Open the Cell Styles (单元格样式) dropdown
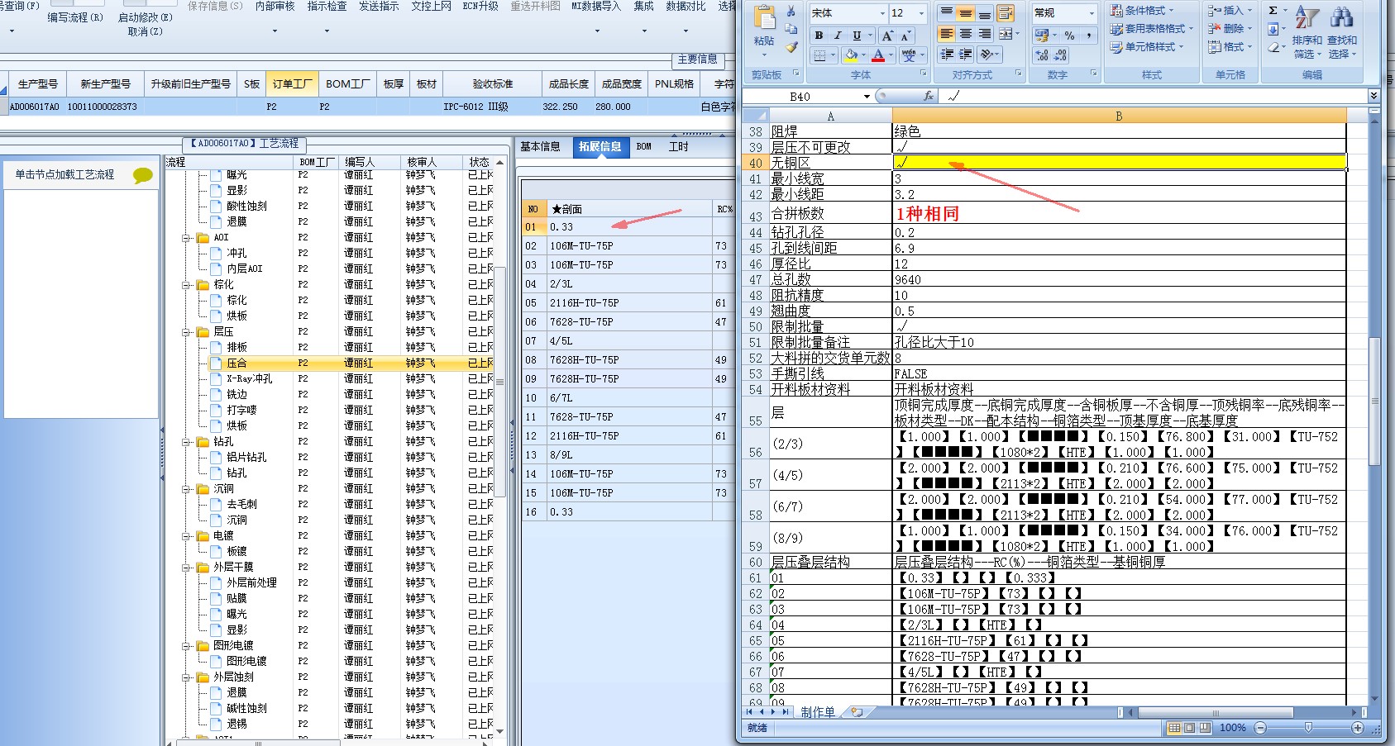The width and height of the screenshot is (1395, 746). [1147, 47]
